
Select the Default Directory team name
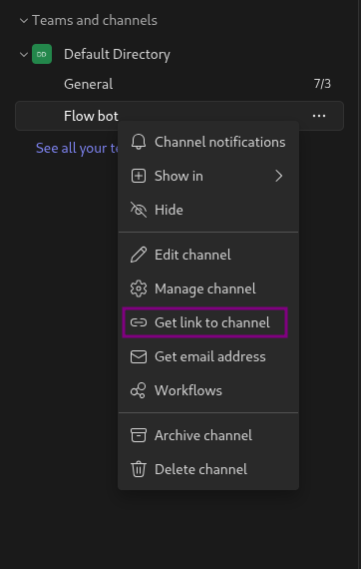pos(117,55)
